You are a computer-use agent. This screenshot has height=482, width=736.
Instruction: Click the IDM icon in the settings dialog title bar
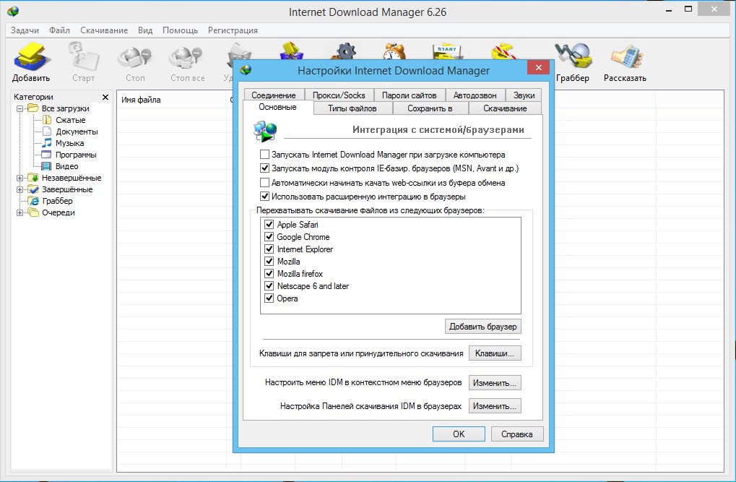tap(246, 71)
